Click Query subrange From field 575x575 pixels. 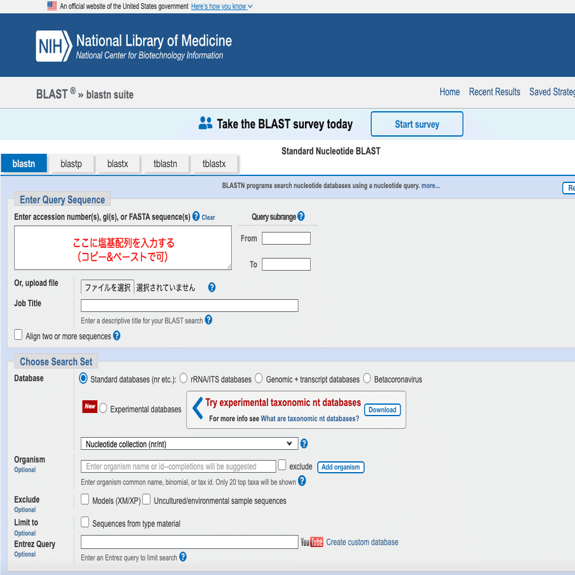coord(286,238)
